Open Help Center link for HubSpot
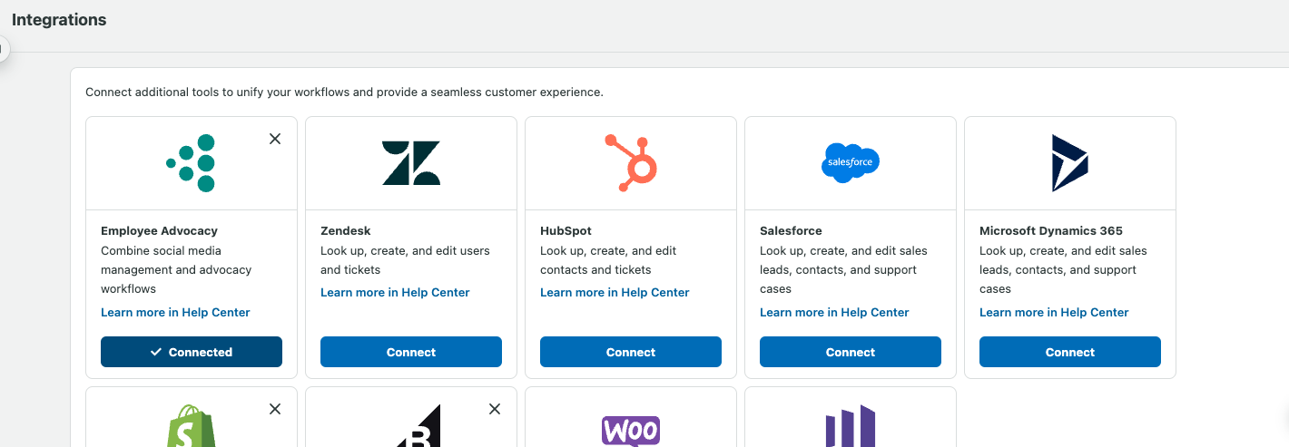Image resolution: width=1289 pixels, height=447 pixels. (x=615, y=292)
